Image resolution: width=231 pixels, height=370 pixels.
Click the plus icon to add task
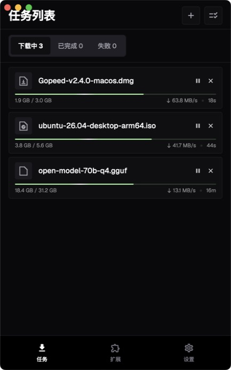pos(191,16)
